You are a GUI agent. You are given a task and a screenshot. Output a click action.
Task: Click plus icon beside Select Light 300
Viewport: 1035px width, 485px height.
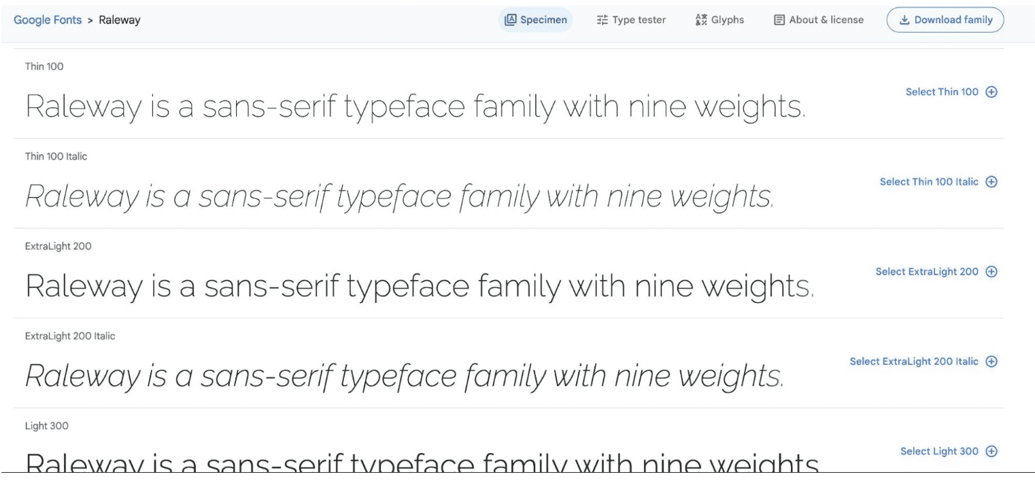coord(991,451)
